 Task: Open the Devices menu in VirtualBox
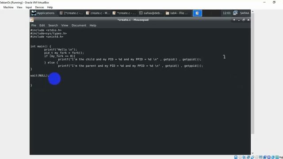pos(39,8)
